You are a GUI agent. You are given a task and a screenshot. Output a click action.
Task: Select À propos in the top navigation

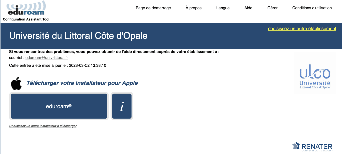point(193,8)
